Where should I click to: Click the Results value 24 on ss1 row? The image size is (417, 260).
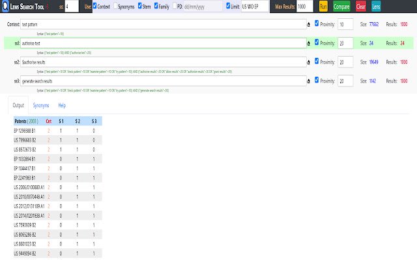coord(403,43)
